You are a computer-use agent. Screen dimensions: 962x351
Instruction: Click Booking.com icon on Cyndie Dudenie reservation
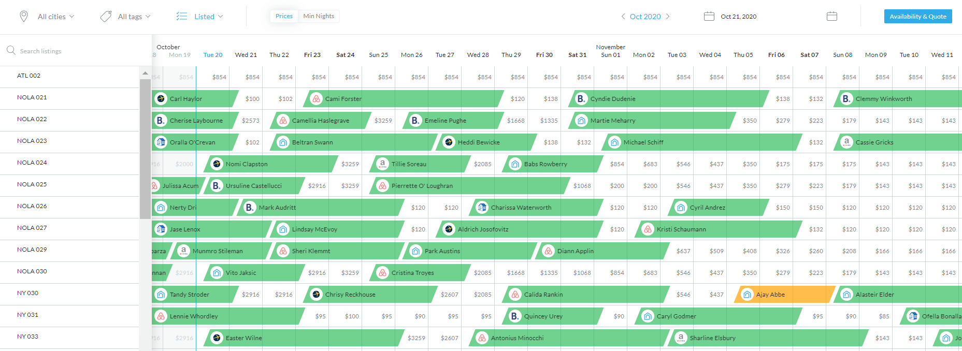click(581, 99)
